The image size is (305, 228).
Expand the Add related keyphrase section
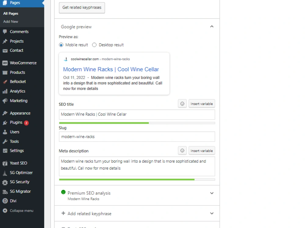coord(212,213)
